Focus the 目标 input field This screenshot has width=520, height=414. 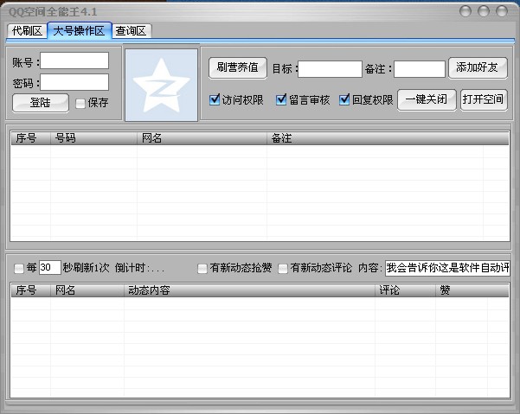pyautogui.click(x=330, y=69)
